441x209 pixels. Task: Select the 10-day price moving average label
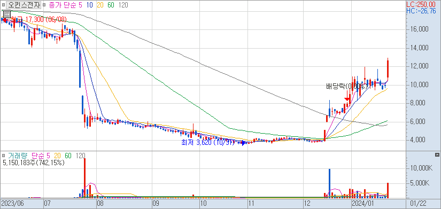(90, 5)
